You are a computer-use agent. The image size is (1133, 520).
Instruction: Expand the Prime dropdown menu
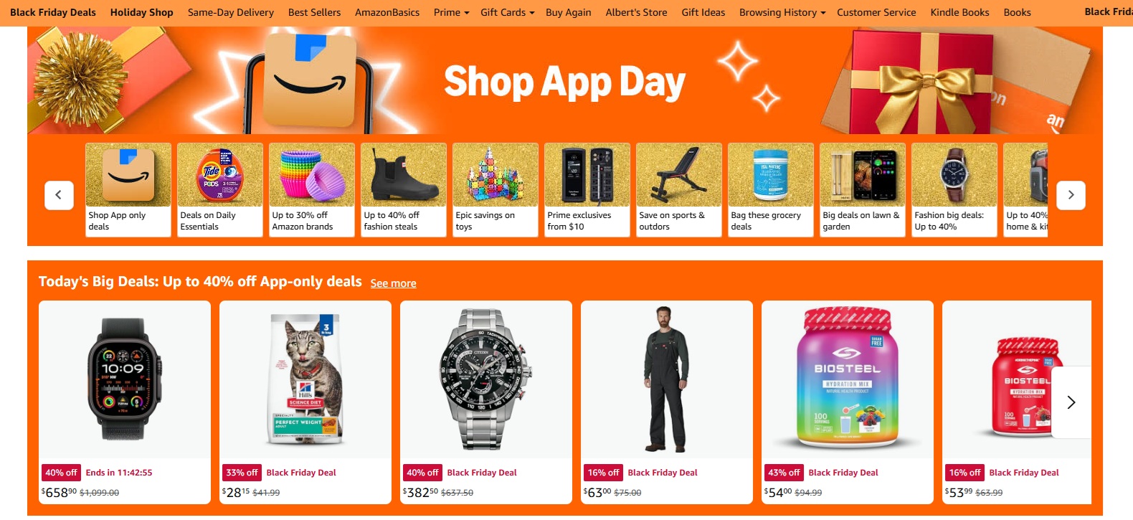point(451,12)
